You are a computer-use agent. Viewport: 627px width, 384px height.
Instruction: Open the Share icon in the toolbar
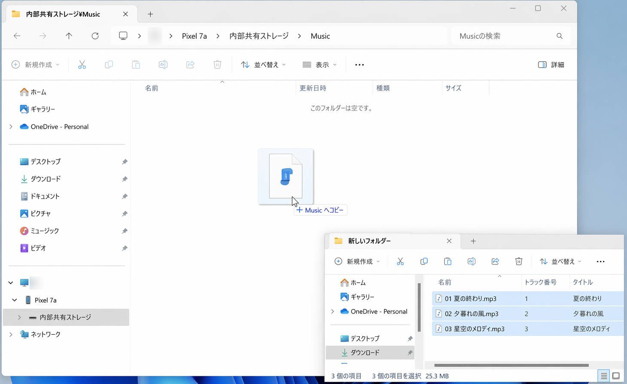tap(190, 64)
